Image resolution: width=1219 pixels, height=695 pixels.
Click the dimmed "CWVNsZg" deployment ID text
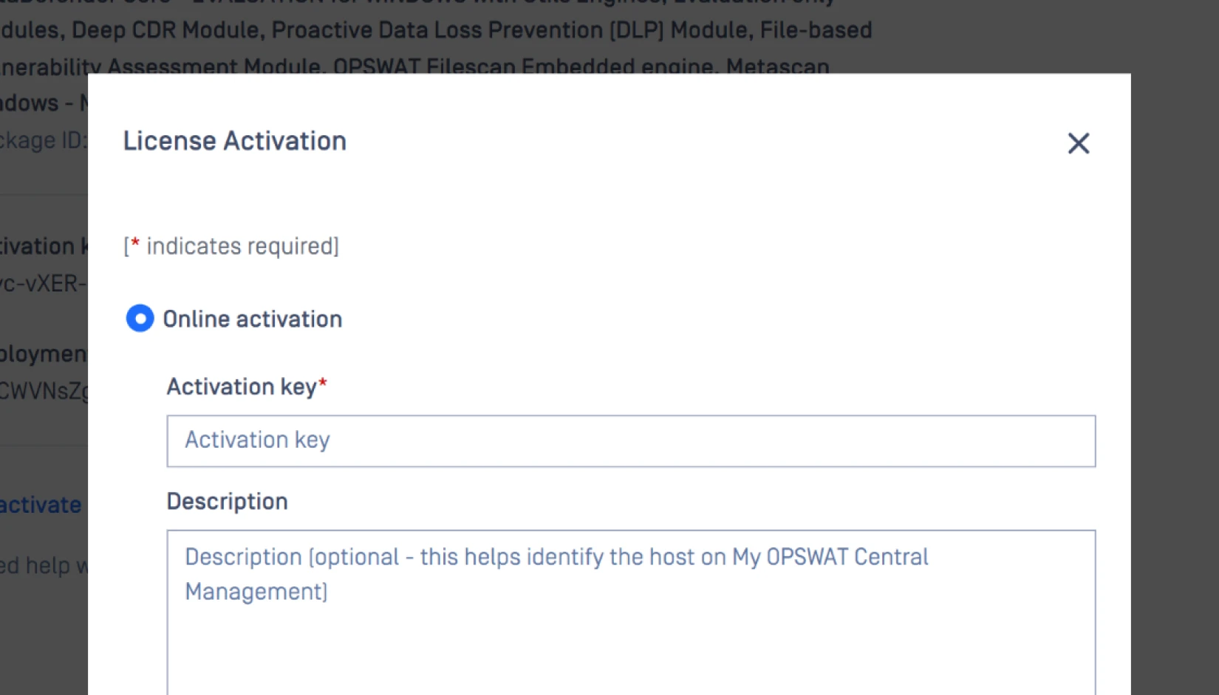[x=43, y=391]
